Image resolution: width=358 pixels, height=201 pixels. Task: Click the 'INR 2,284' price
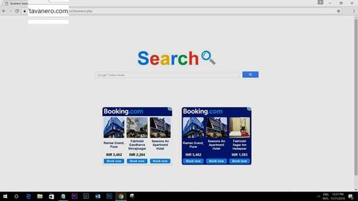(137, 155)
